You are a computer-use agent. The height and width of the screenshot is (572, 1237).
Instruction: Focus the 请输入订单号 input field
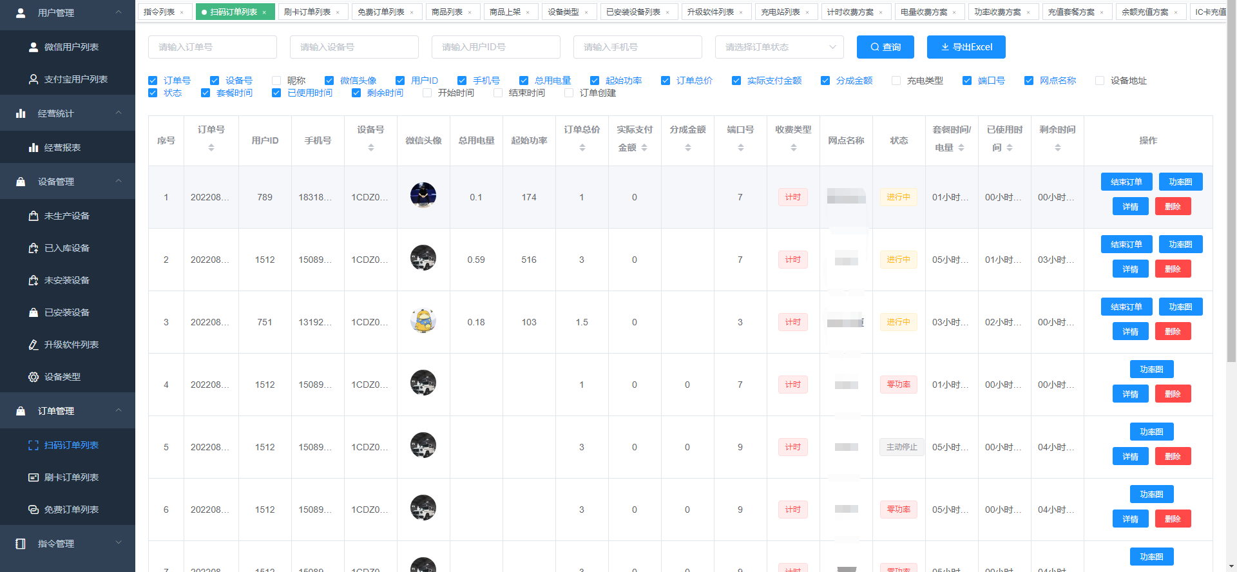tap(213, 47)
